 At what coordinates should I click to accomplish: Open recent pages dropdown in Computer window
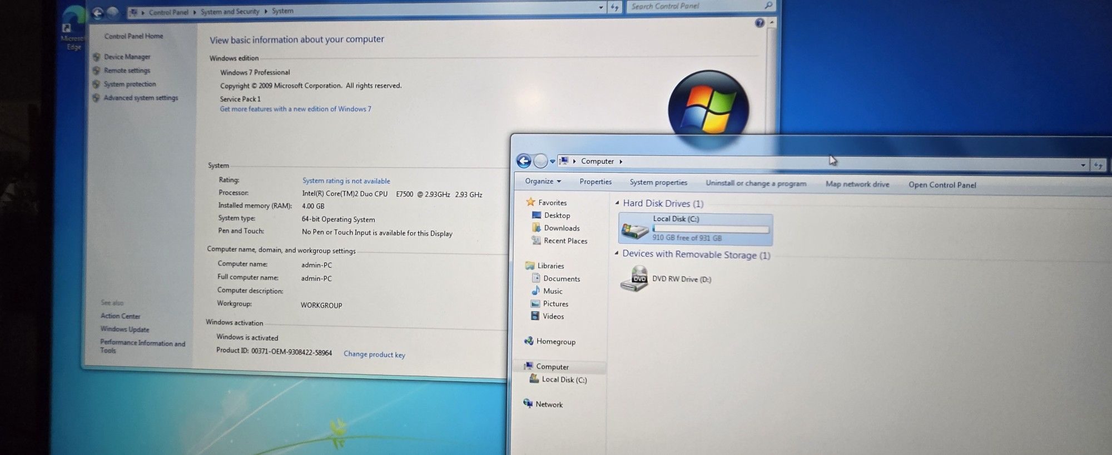point(553,162)
